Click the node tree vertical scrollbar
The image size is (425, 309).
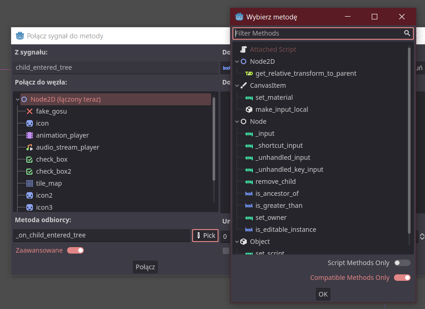point(214,139)
